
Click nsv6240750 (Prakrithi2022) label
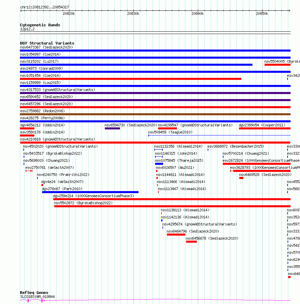[x=63, y=175]
